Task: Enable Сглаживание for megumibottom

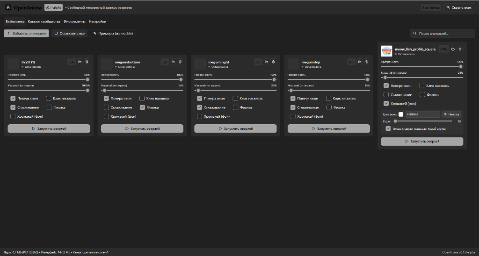Action: (106, 107)
